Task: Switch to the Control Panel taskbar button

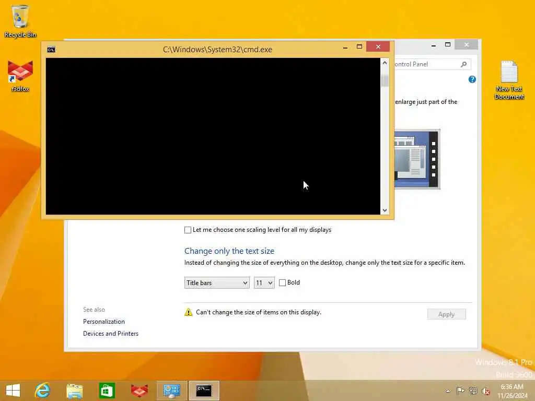Action: 171,391
